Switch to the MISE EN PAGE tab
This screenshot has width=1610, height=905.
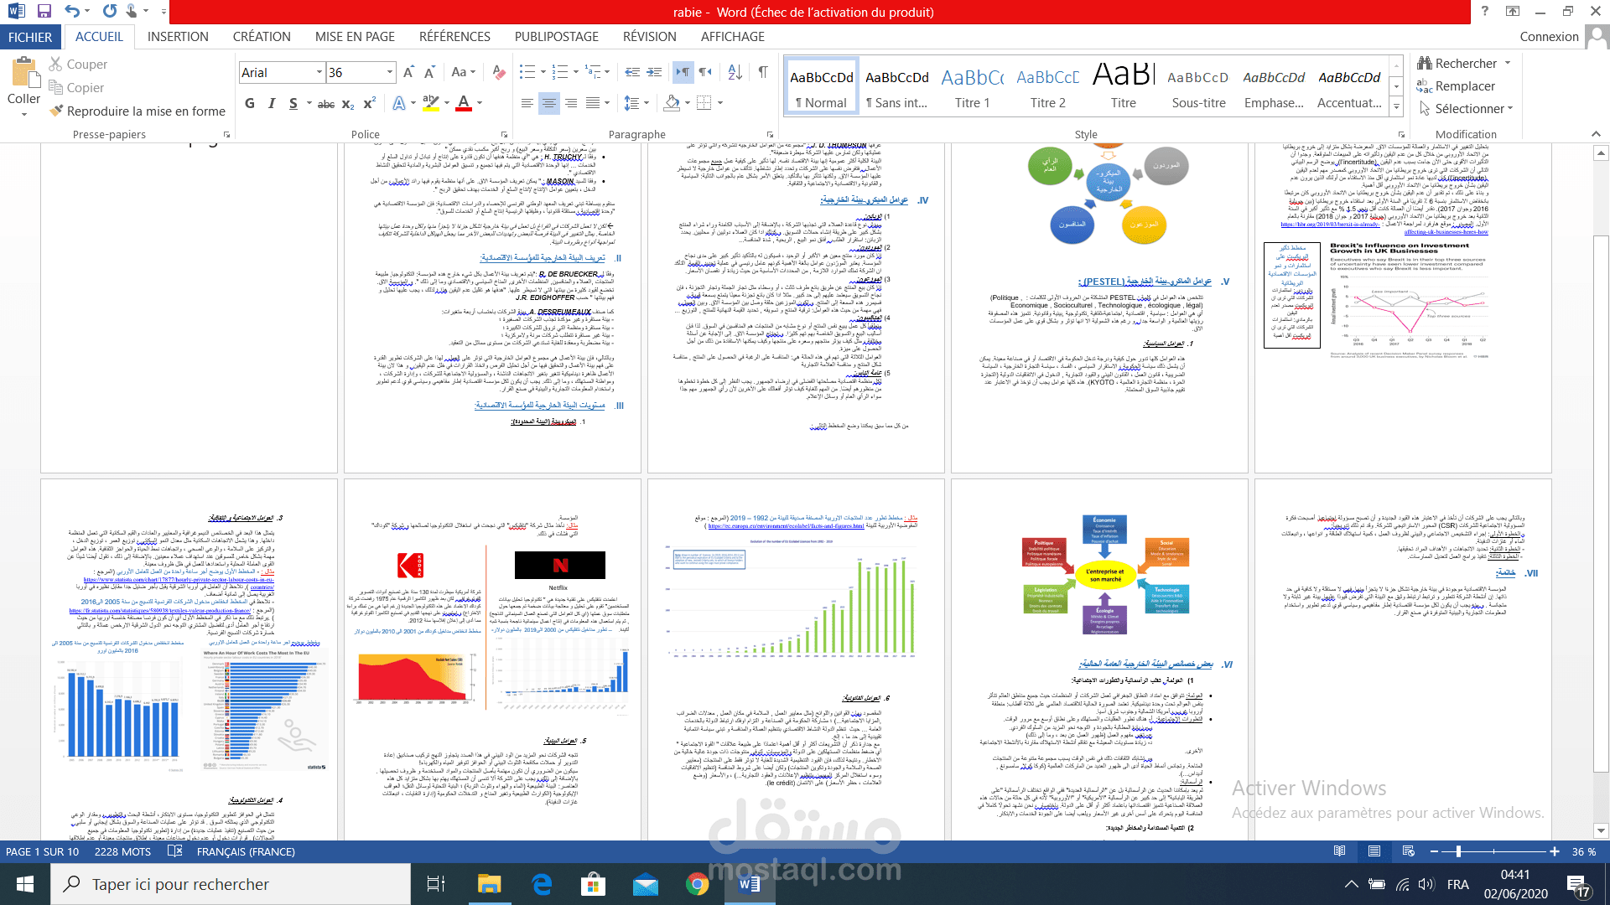click(355, 37)
